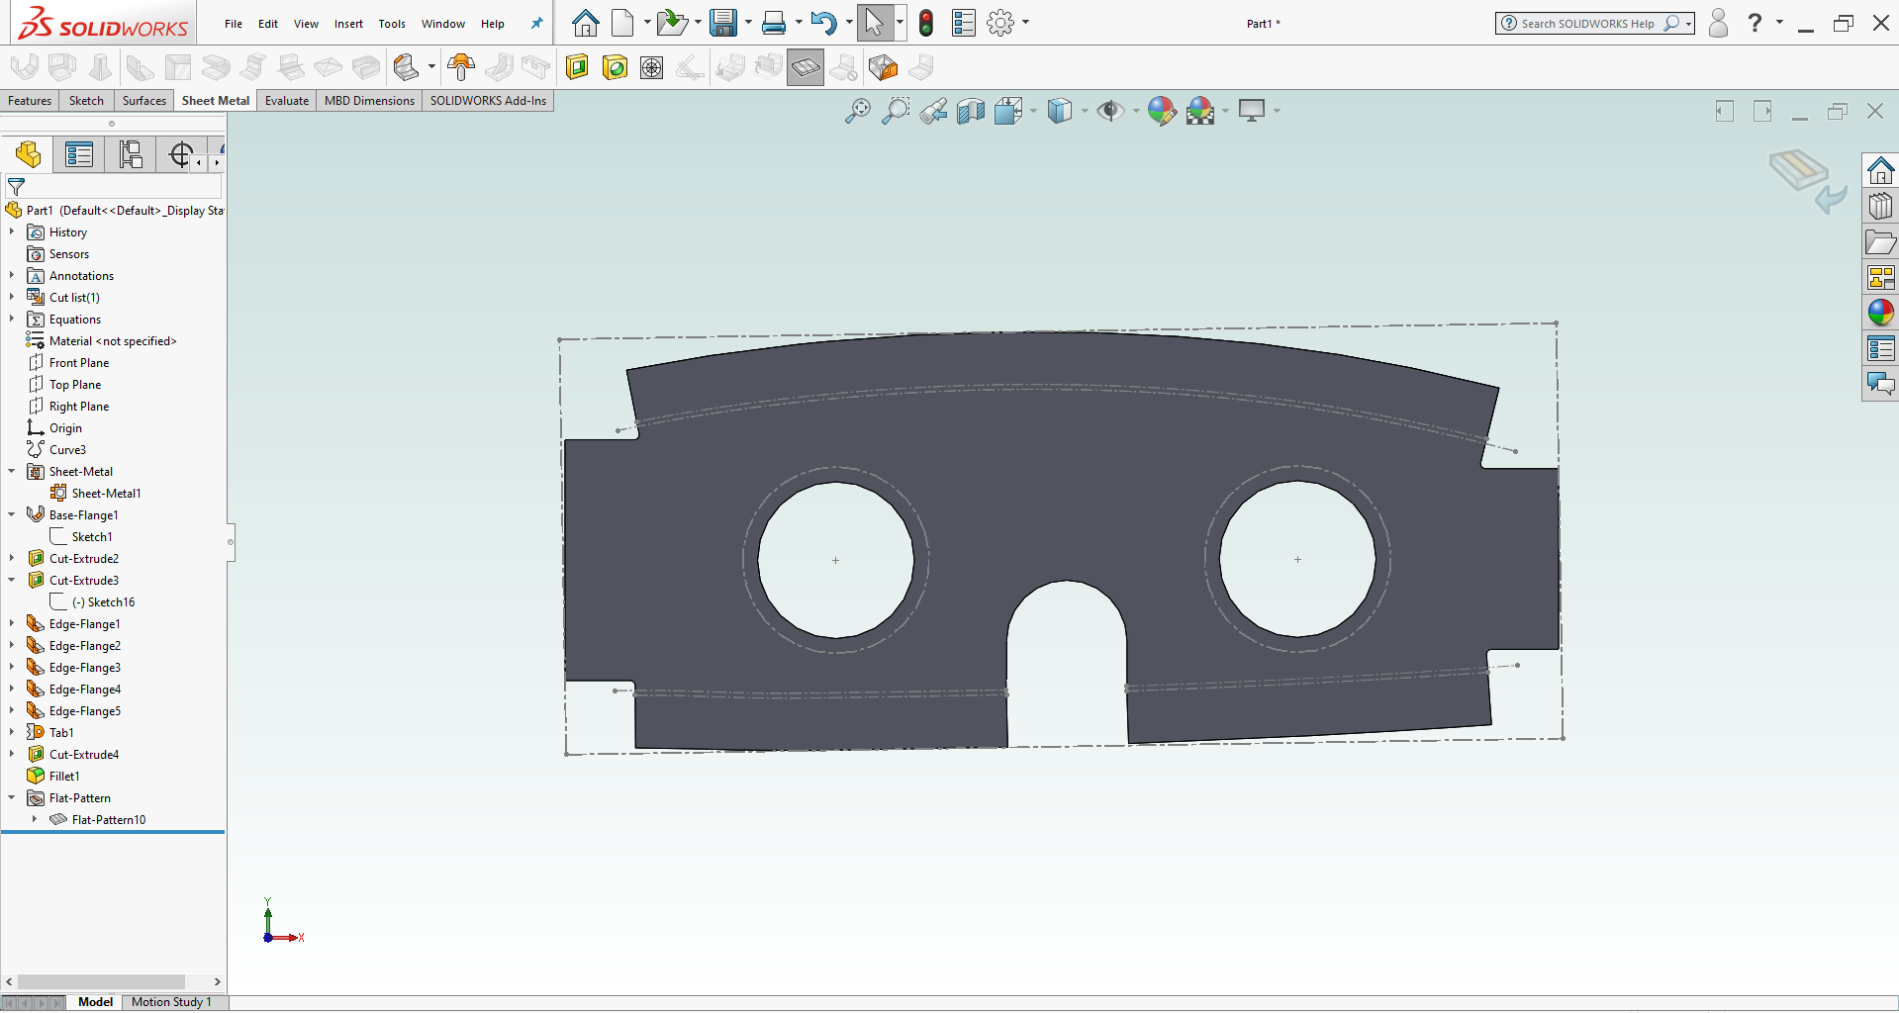Switch to the Features tab
The height and width of the screenshot is (1013, 1899).
[x=30, y=101]
